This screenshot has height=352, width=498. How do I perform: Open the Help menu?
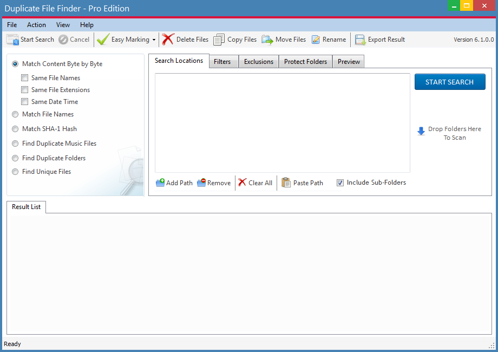(87, 25)
